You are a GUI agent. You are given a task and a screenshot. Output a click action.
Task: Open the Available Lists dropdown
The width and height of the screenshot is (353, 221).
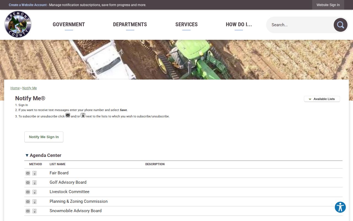[322, 99]
